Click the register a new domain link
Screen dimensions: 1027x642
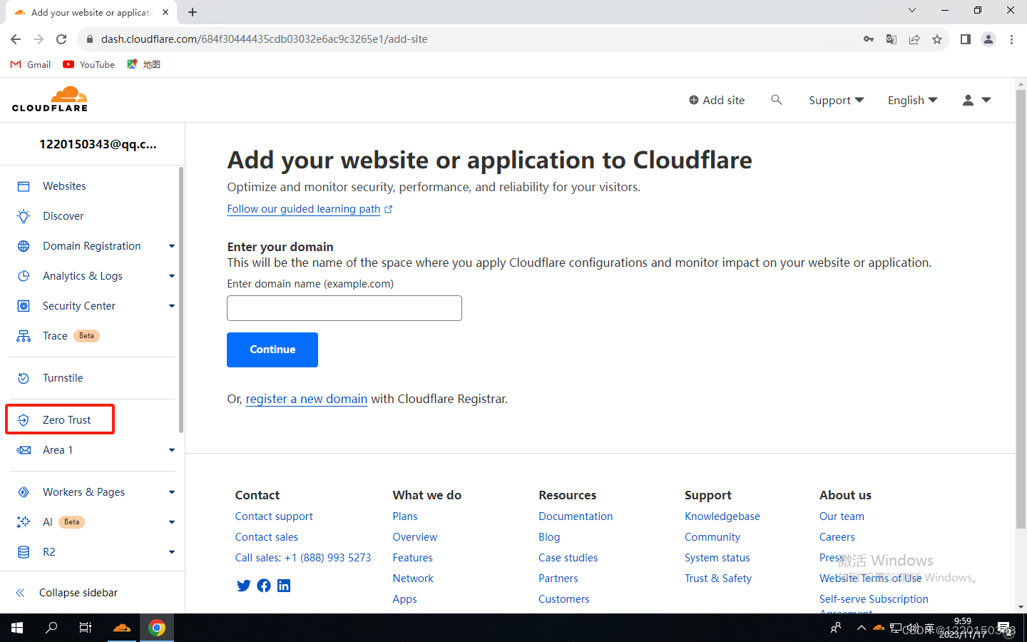[x=307, y=399]
